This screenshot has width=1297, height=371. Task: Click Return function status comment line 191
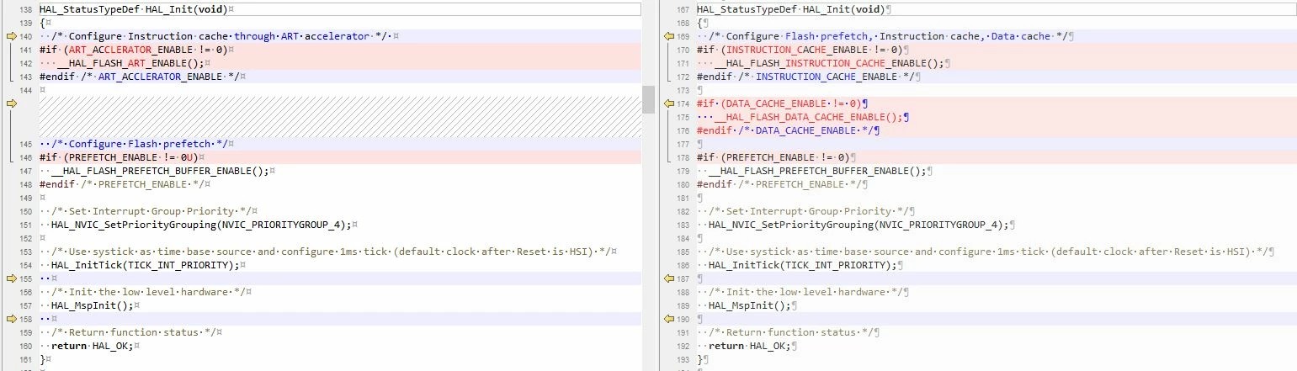point(791,332)
